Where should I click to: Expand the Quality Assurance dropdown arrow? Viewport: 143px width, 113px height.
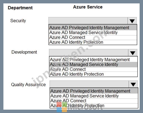[133, 84]
